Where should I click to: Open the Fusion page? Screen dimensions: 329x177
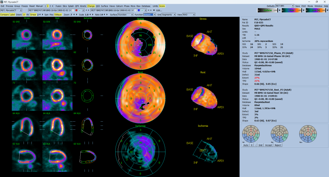coord(58,6)
